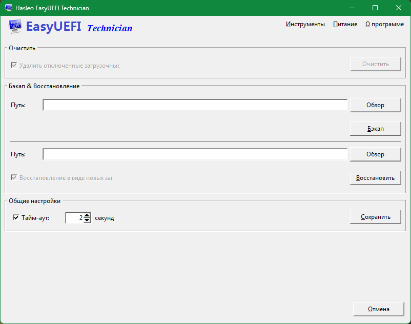
Task: Click the Восстановить button
Action: coord(375,178)
